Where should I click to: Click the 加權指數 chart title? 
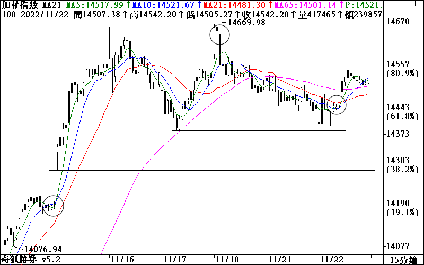pyautogui.click(x=19, y=5)
